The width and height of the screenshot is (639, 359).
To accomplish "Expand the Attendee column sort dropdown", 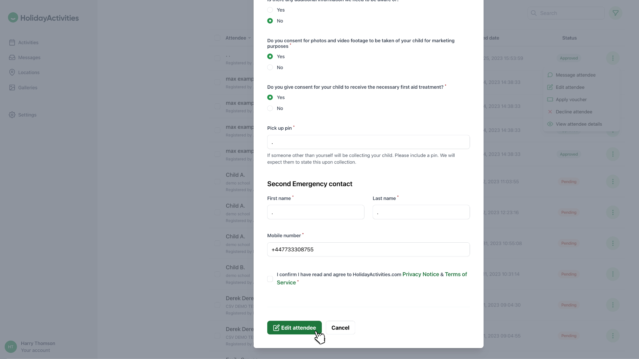I will click(249, 38).
